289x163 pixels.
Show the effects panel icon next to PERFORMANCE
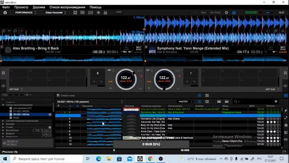point(75,12)
